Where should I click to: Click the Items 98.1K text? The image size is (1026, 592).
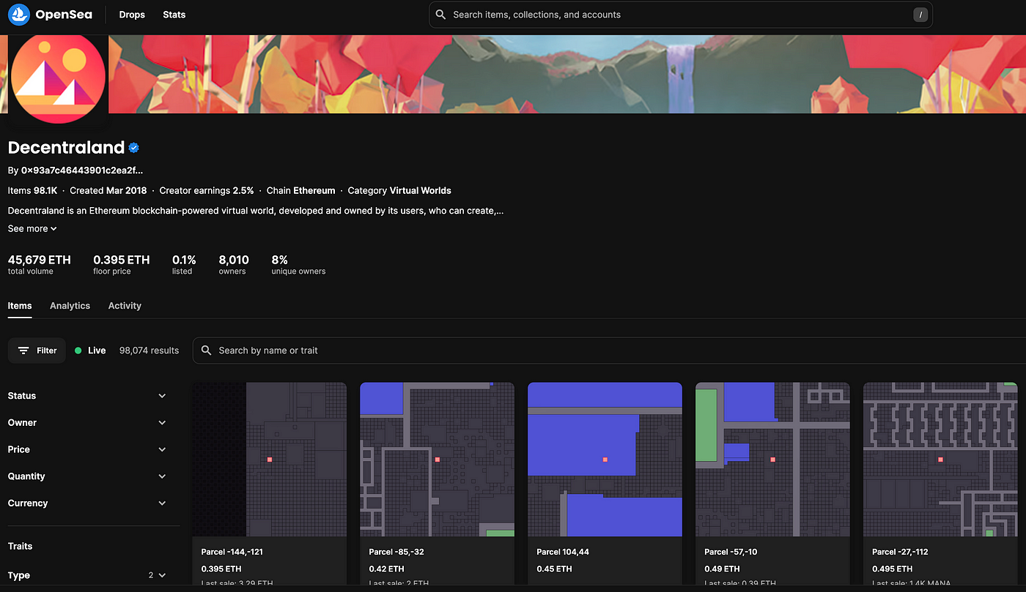32,191
